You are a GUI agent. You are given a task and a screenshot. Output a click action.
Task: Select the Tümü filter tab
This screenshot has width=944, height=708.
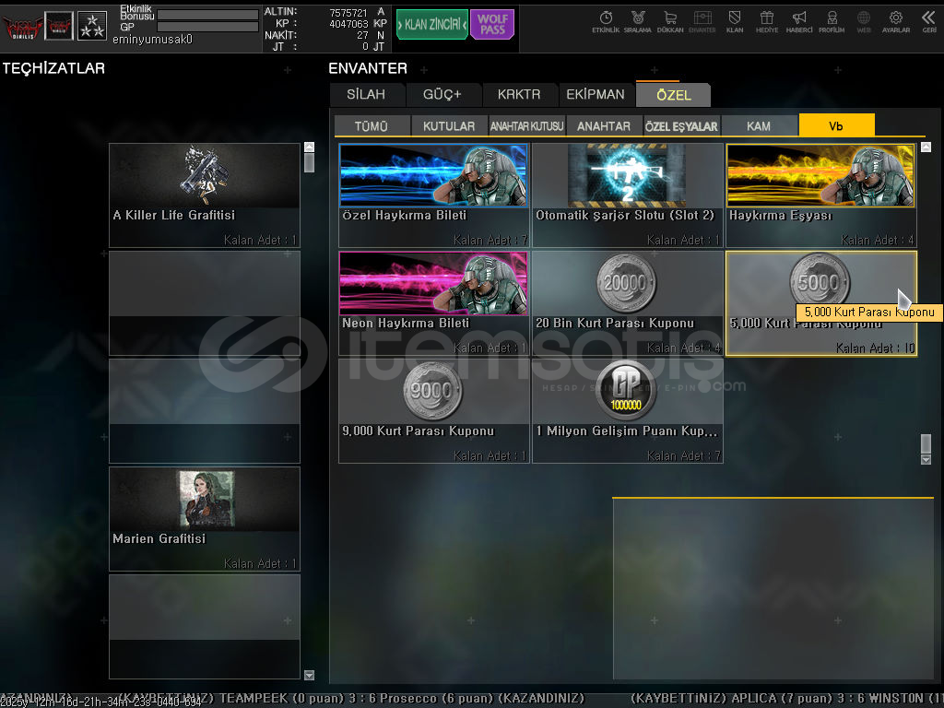pos(372,126)
